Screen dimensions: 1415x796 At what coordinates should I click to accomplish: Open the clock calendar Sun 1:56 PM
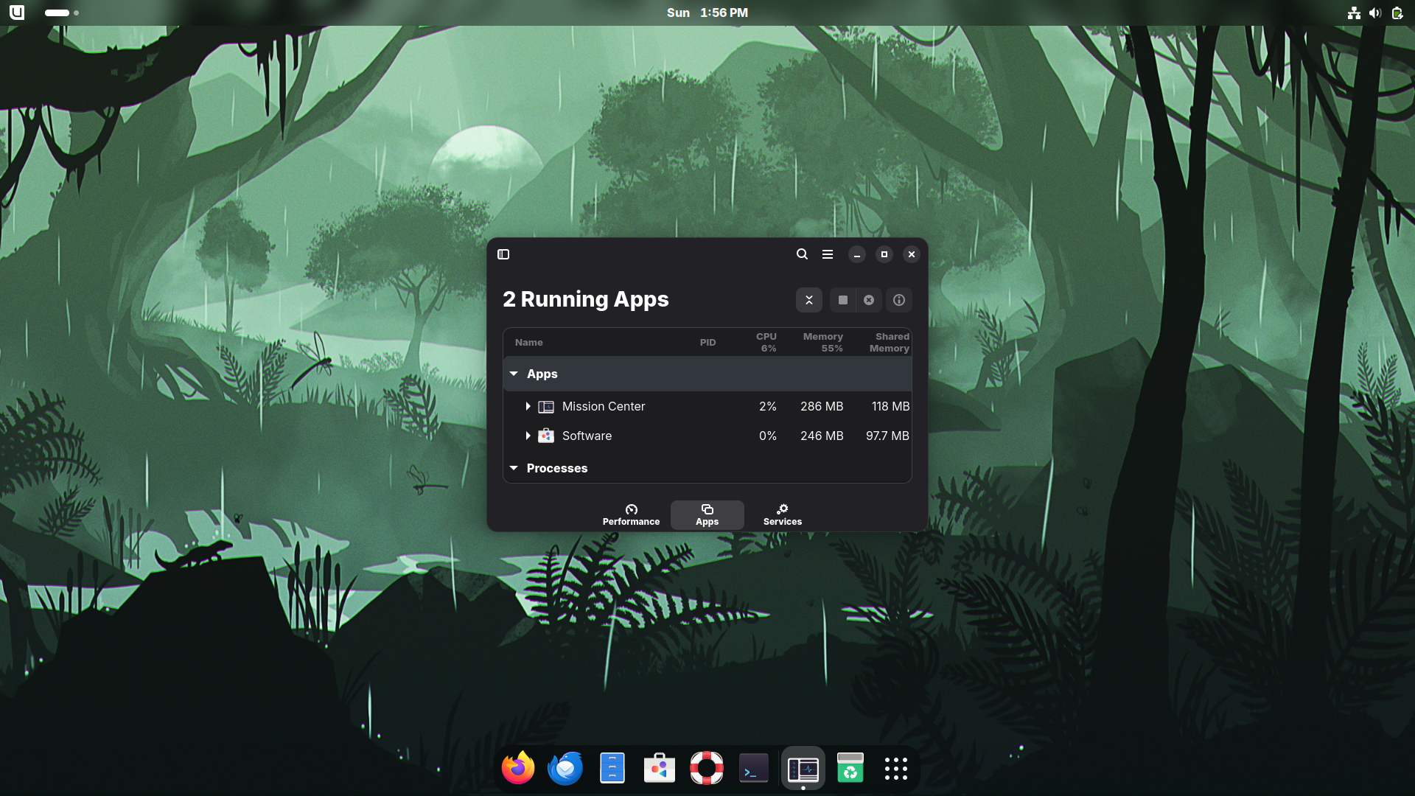[707, 13]
